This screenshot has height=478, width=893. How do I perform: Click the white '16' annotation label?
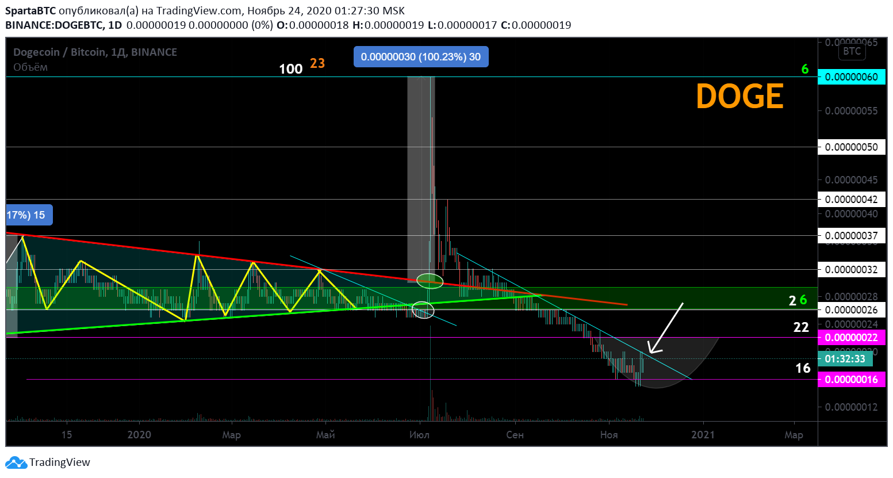[x=803, y=368]
